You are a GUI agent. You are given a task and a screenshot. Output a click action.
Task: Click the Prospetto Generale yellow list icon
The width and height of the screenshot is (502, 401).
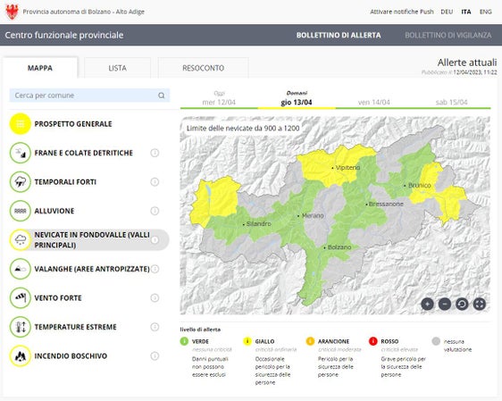coord(21,124)
